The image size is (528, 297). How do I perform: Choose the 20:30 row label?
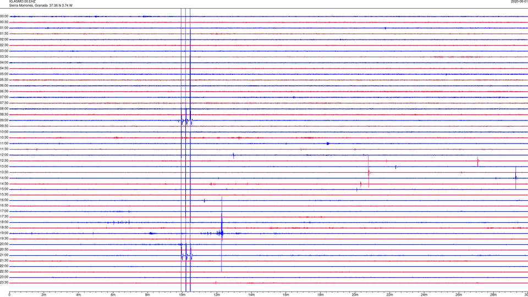click(x=4, y=250)
